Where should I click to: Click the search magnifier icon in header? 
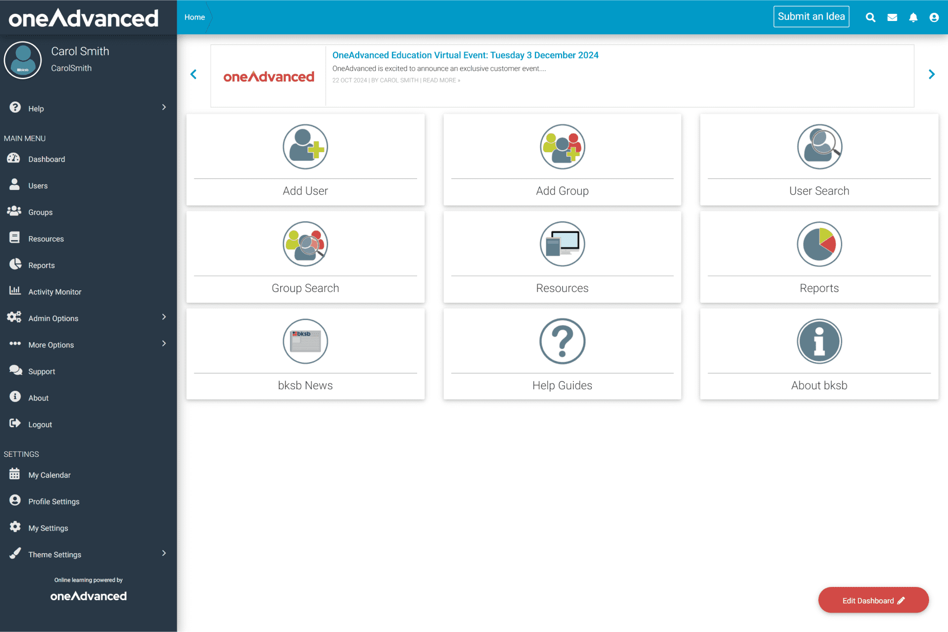pyautogui.click(x=870, y=17)
